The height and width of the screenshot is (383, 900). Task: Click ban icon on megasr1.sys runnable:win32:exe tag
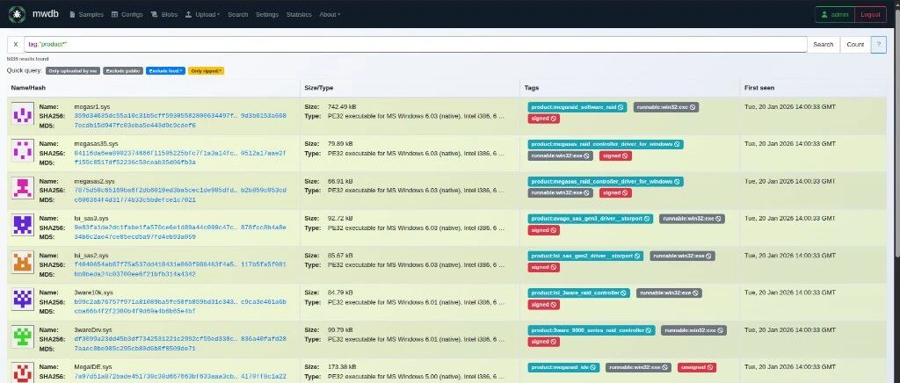click(693, 107)
